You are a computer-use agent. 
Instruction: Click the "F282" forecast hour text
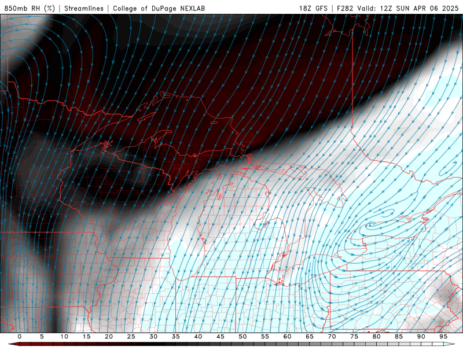(x=345, y=8)
